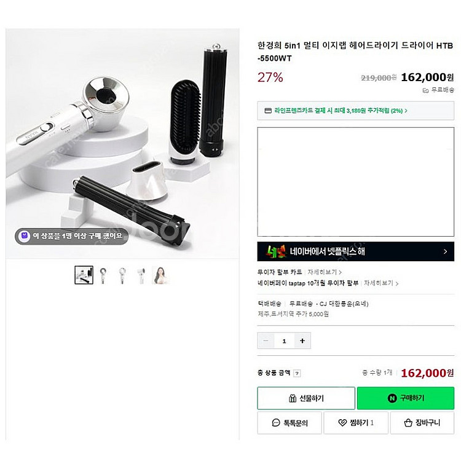This screenshot has height=461, width=461.
Task: Click the green 구매하기 button
Action: click(x=406, y=398)
